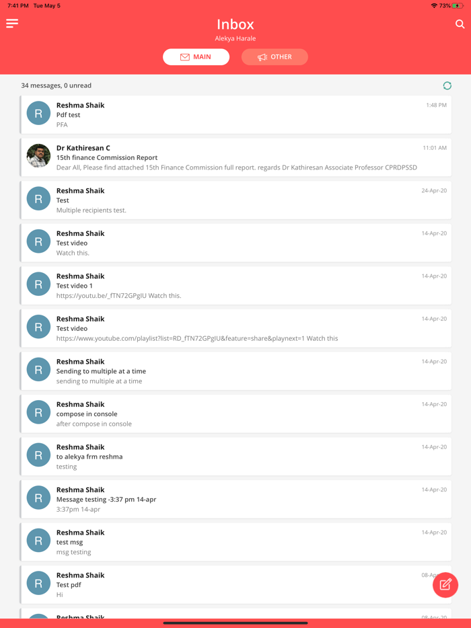
Task: Open the 15th finance Commission Report message
Action: click(x=235, y=157)
